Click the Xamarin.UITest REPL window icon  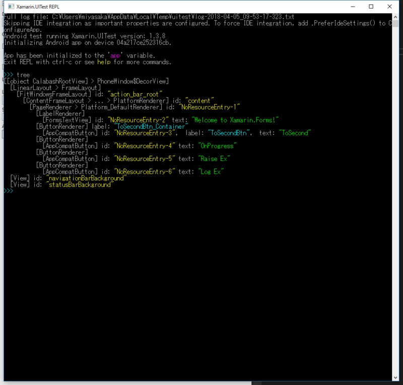(11, 7)
